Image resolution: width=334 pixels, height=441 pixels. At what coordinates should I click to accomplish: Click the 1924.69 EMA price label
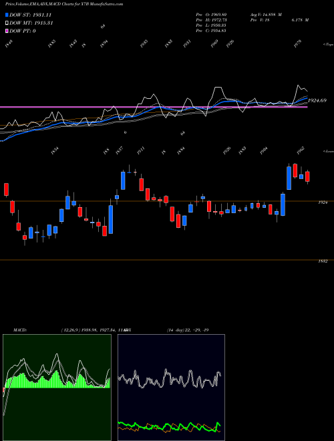(317, 100)
